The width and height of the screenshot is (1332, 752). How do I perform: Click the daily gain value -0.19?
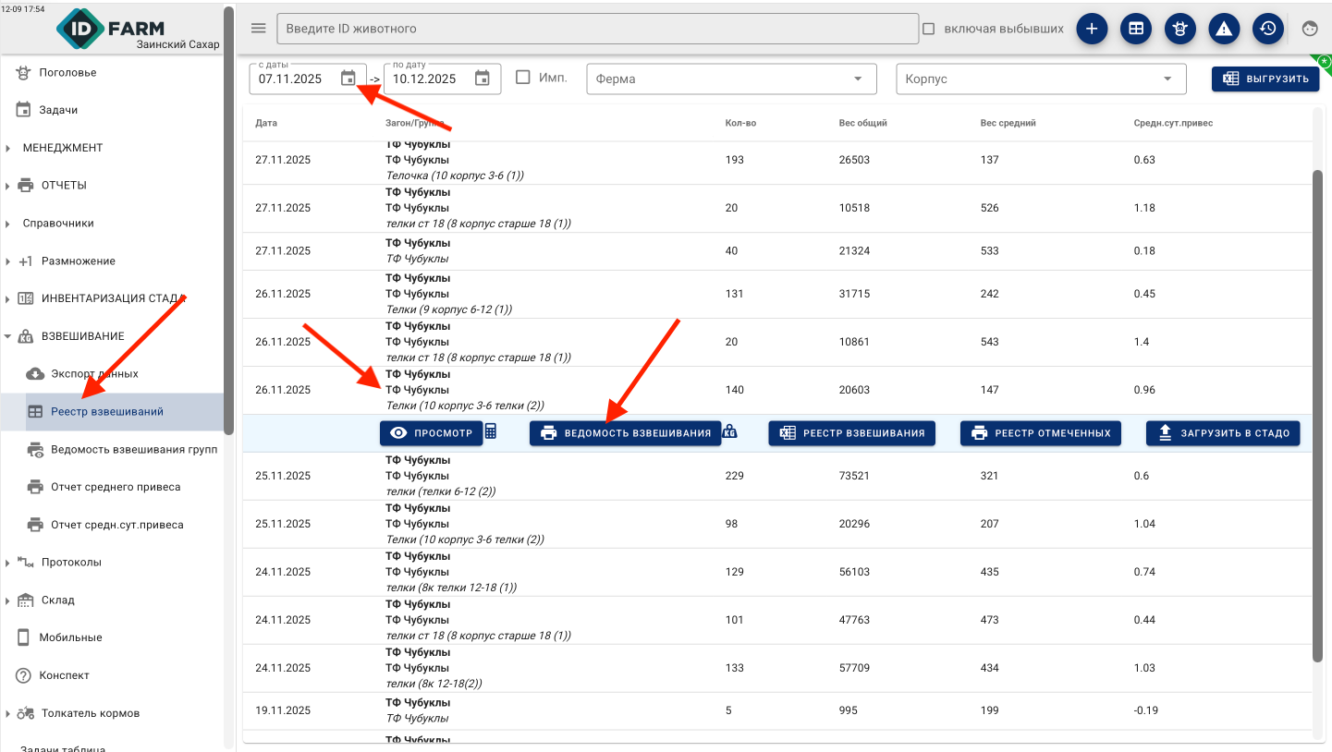1145,710
